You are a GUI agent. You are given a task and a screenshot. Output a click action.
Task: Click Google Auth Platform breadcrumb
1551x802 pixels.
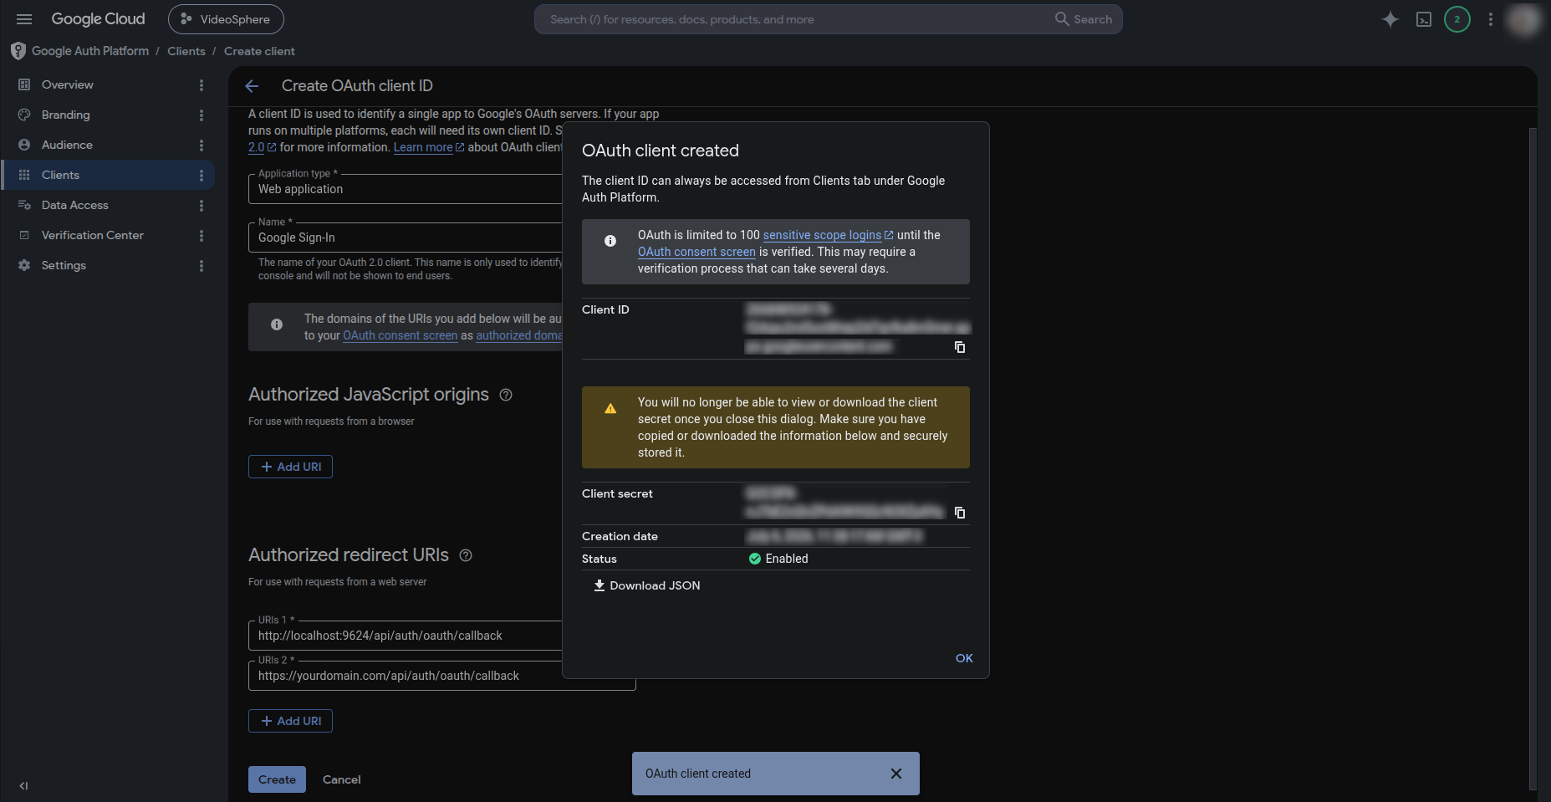pos(90,51)
